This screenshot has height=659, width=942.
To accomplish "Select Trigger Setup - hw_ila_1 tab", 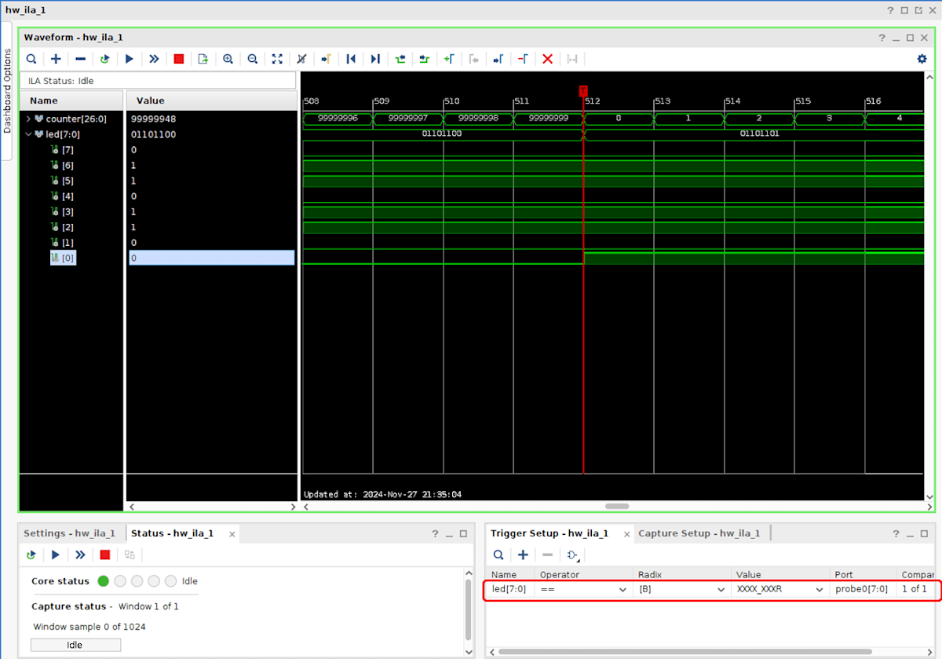I will point(549,533).
